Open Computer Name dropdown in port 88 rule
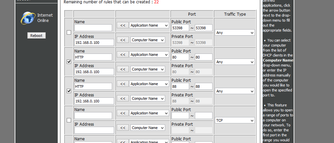 (148, 98)
